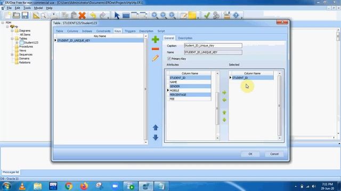Click the yellow triangle ruler icon
Image resolution: width=341 pixels, height=191 pixels.
tap(36, 15)
